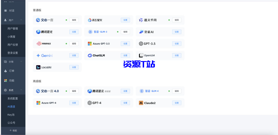
Task: Click the 功能 grid icon in sidebar
Action: click(x=6, y=80)
